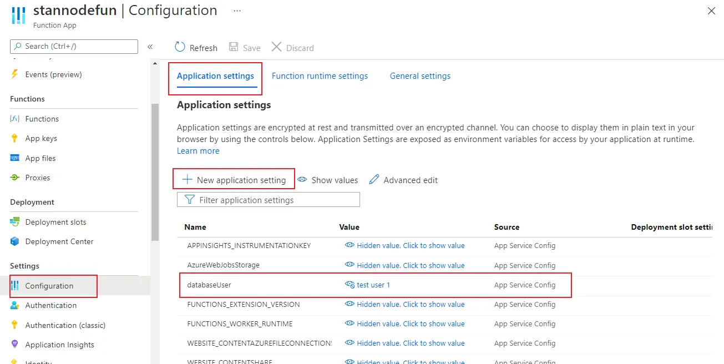This screenshot has width=724, height=364.
Task: Open App files via its sidebar icon
Action: 15,158
